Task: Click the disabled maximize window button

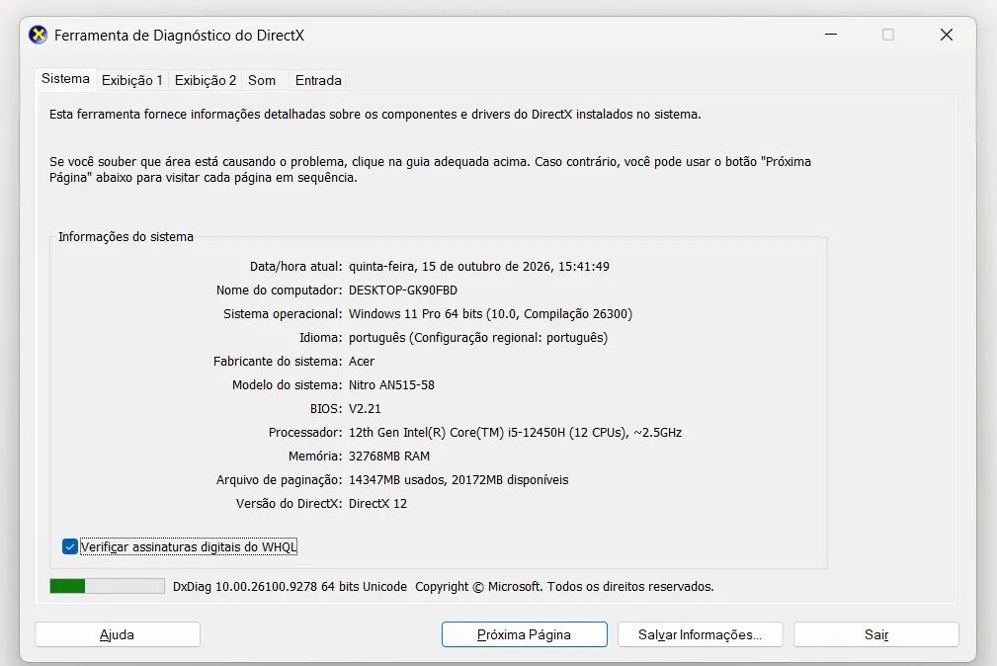Action: pos(888,35)
